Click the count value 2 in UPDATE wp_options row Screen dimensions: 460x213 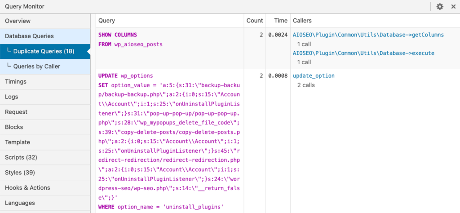click(261, 75)
